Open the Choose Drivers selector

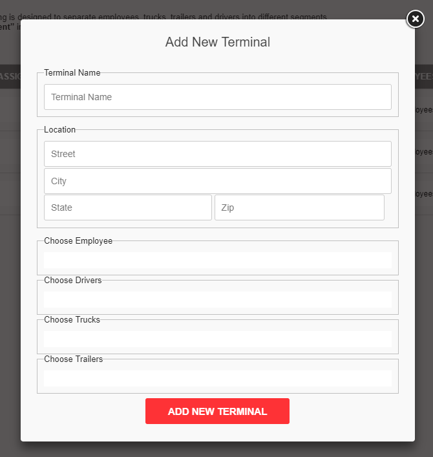pos(218,299)
